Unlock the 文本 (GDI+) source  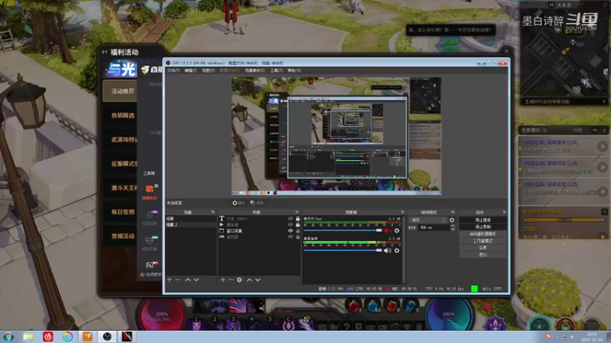pyautogui.click(x=298, y=219)
